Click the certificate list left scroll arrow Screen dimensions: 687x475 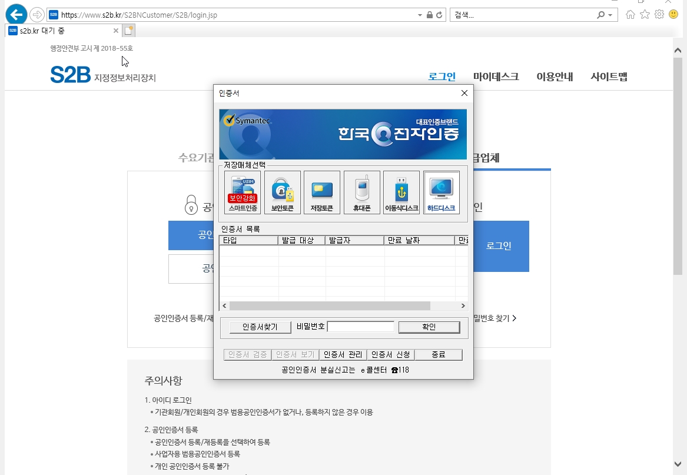coord(224,306)
